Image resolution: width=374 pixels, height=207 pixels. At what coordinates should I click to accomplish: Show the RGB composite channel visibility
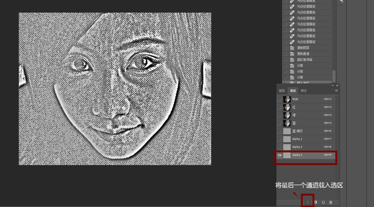coord(280,99)
